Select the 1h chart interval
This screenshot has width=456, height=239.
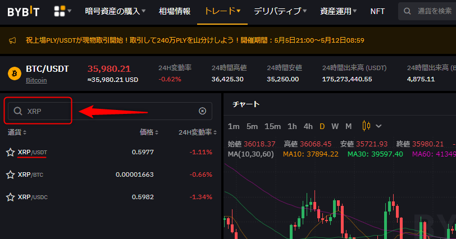(x=292, y=126)
